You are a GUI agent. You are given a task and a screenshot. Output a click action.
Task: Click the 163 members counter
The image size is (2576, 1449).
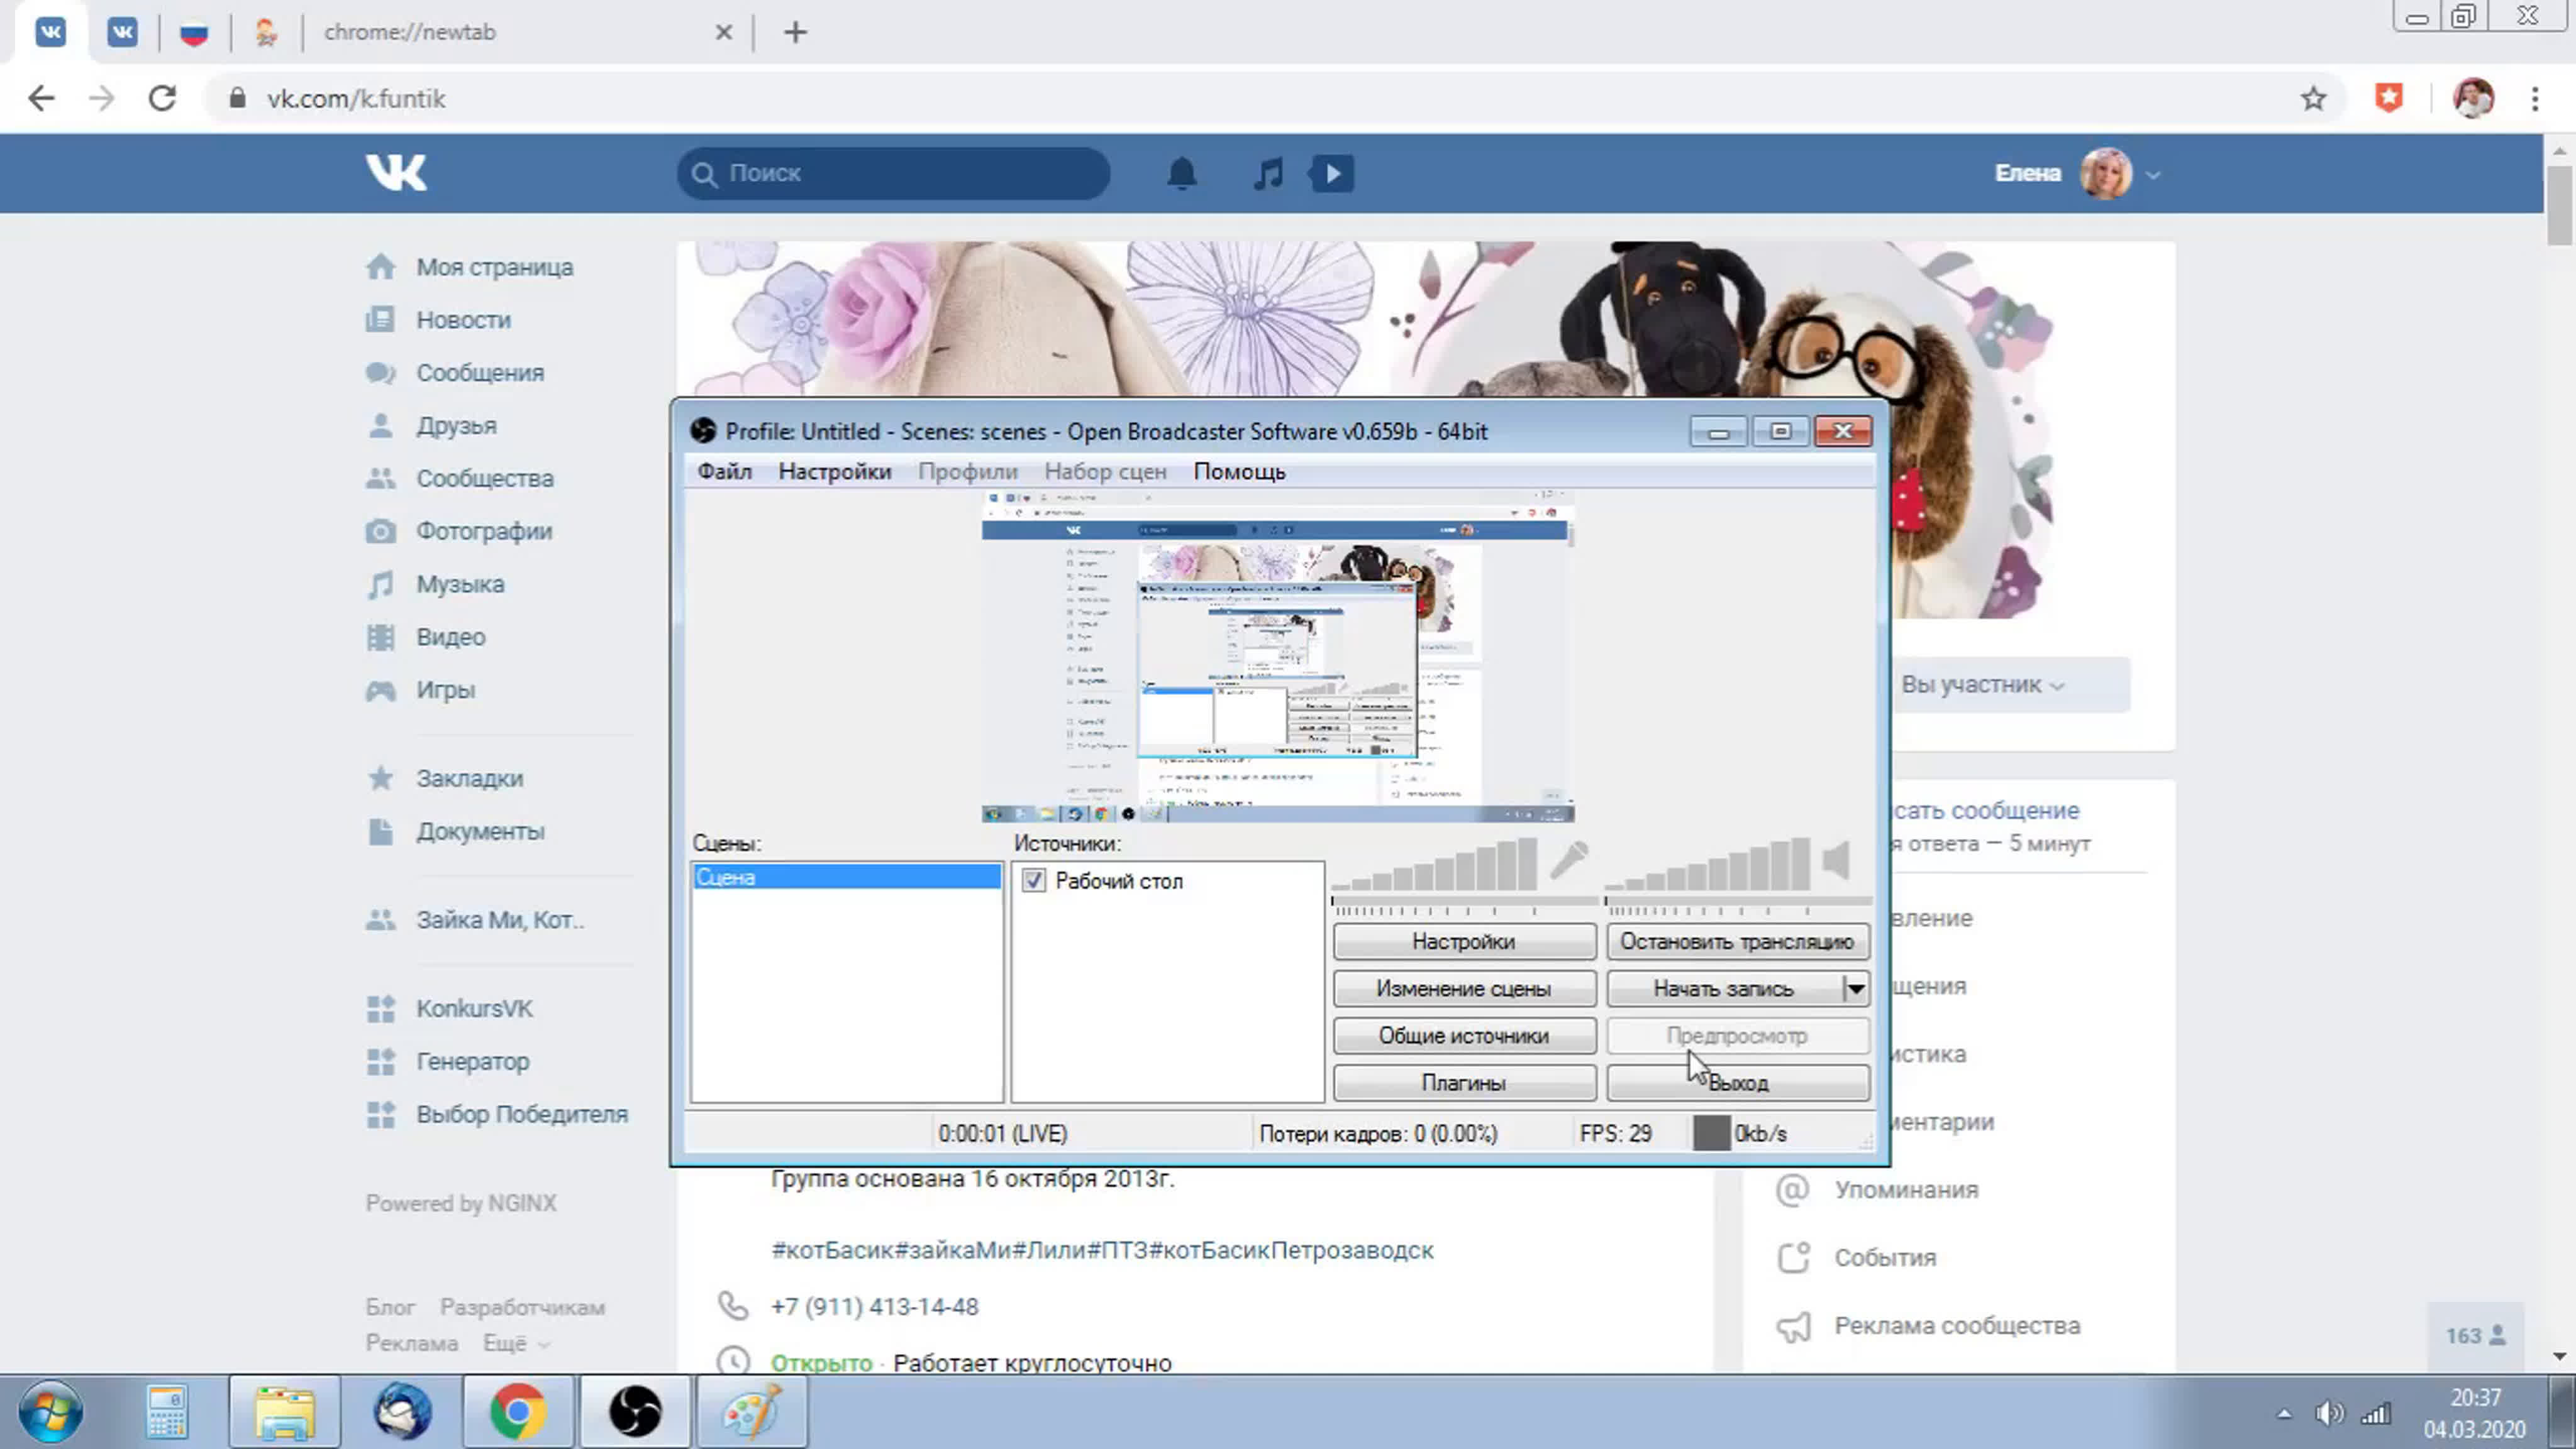pos(2475,1335)
